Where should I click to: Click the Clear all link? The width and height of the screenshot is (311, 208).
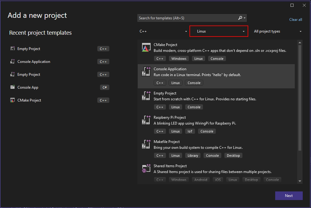click(295, 20)
